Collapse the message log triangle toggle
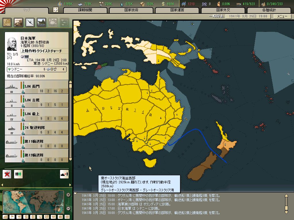 [x=75, y=193]
